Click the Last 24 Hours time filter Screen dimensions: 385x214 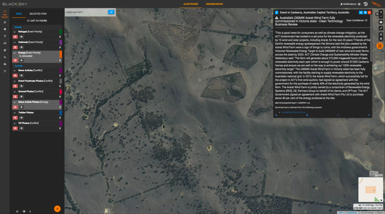coord(37,20)
